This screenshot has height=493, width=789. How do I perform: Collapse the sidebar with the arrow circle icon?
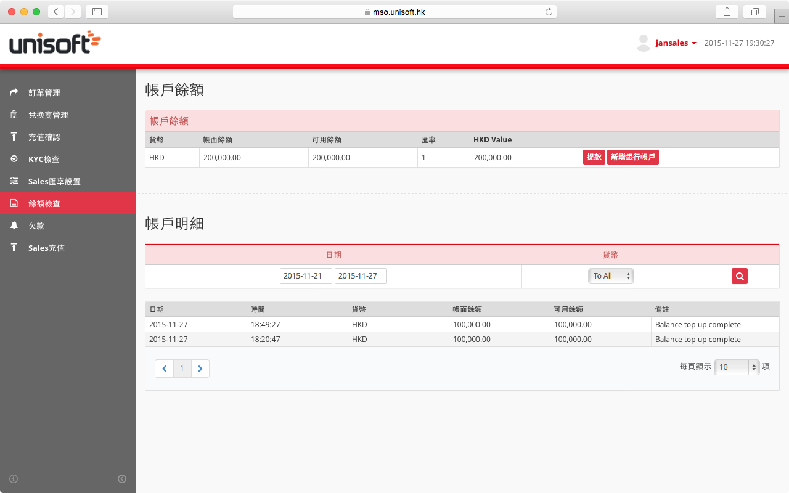coord(122,479)
